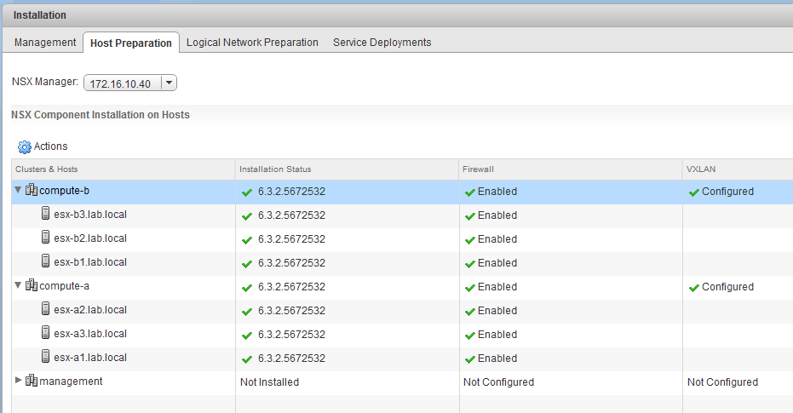Click management's VXLAN Not Configured link
793x413 pixels.
(x=721, y=382)
